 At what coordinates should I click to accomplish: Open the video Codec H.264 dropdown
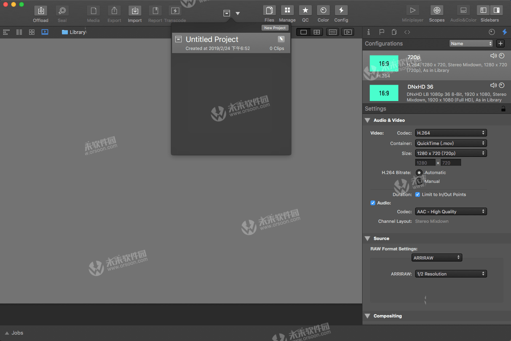pos(451,133)
